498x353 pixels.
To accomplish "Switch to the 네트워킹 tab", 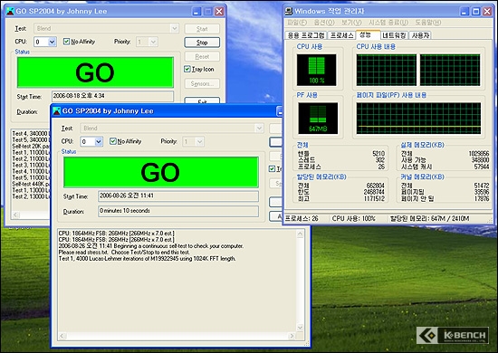I will [x=394, y=35].
